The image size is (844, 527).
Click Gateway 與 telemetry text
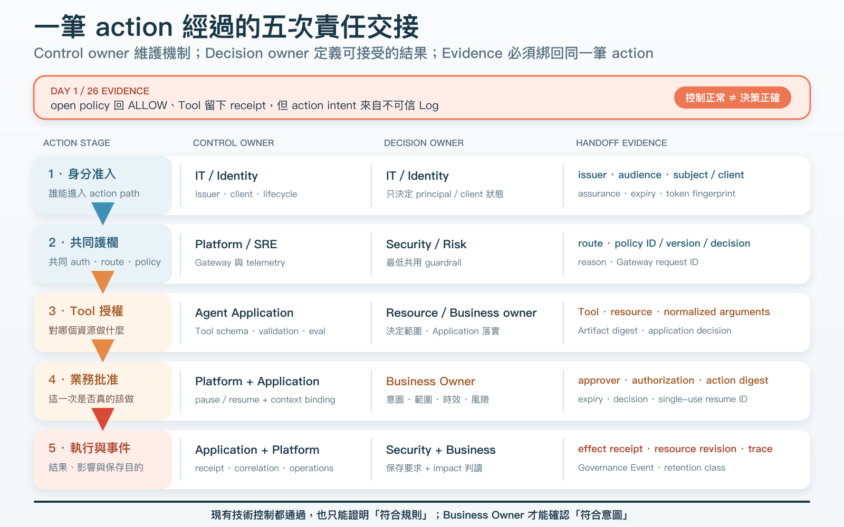(240, 262)
